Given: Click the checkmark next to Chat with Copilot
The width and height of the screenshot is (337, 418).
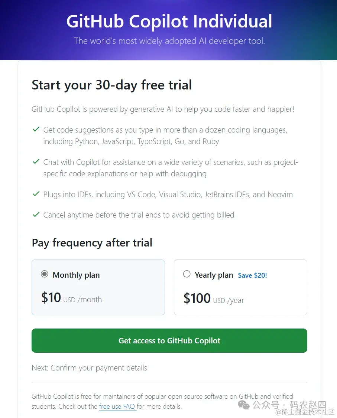Looking at the screenshot, I should [36, 162].
